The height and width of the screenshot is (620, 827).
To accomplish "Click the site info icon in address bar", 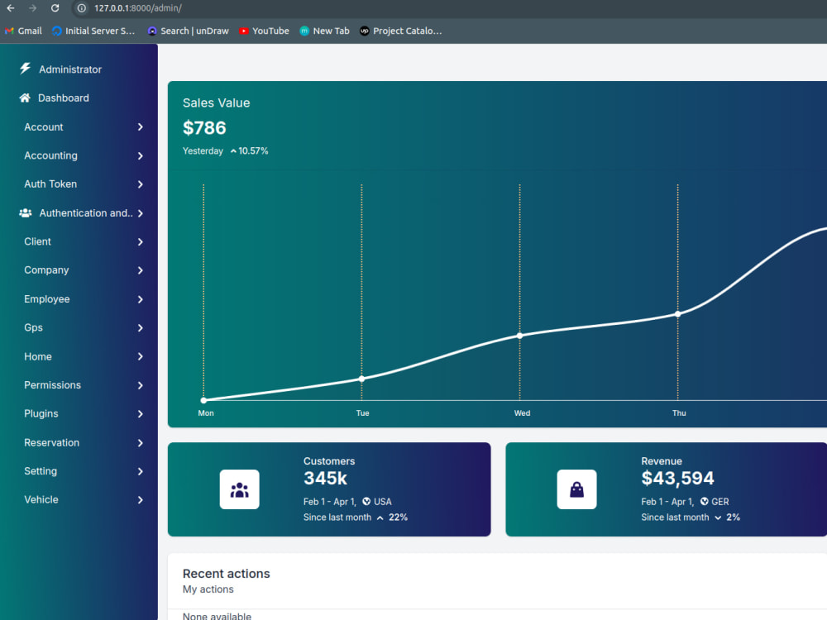I will (81, 8).
